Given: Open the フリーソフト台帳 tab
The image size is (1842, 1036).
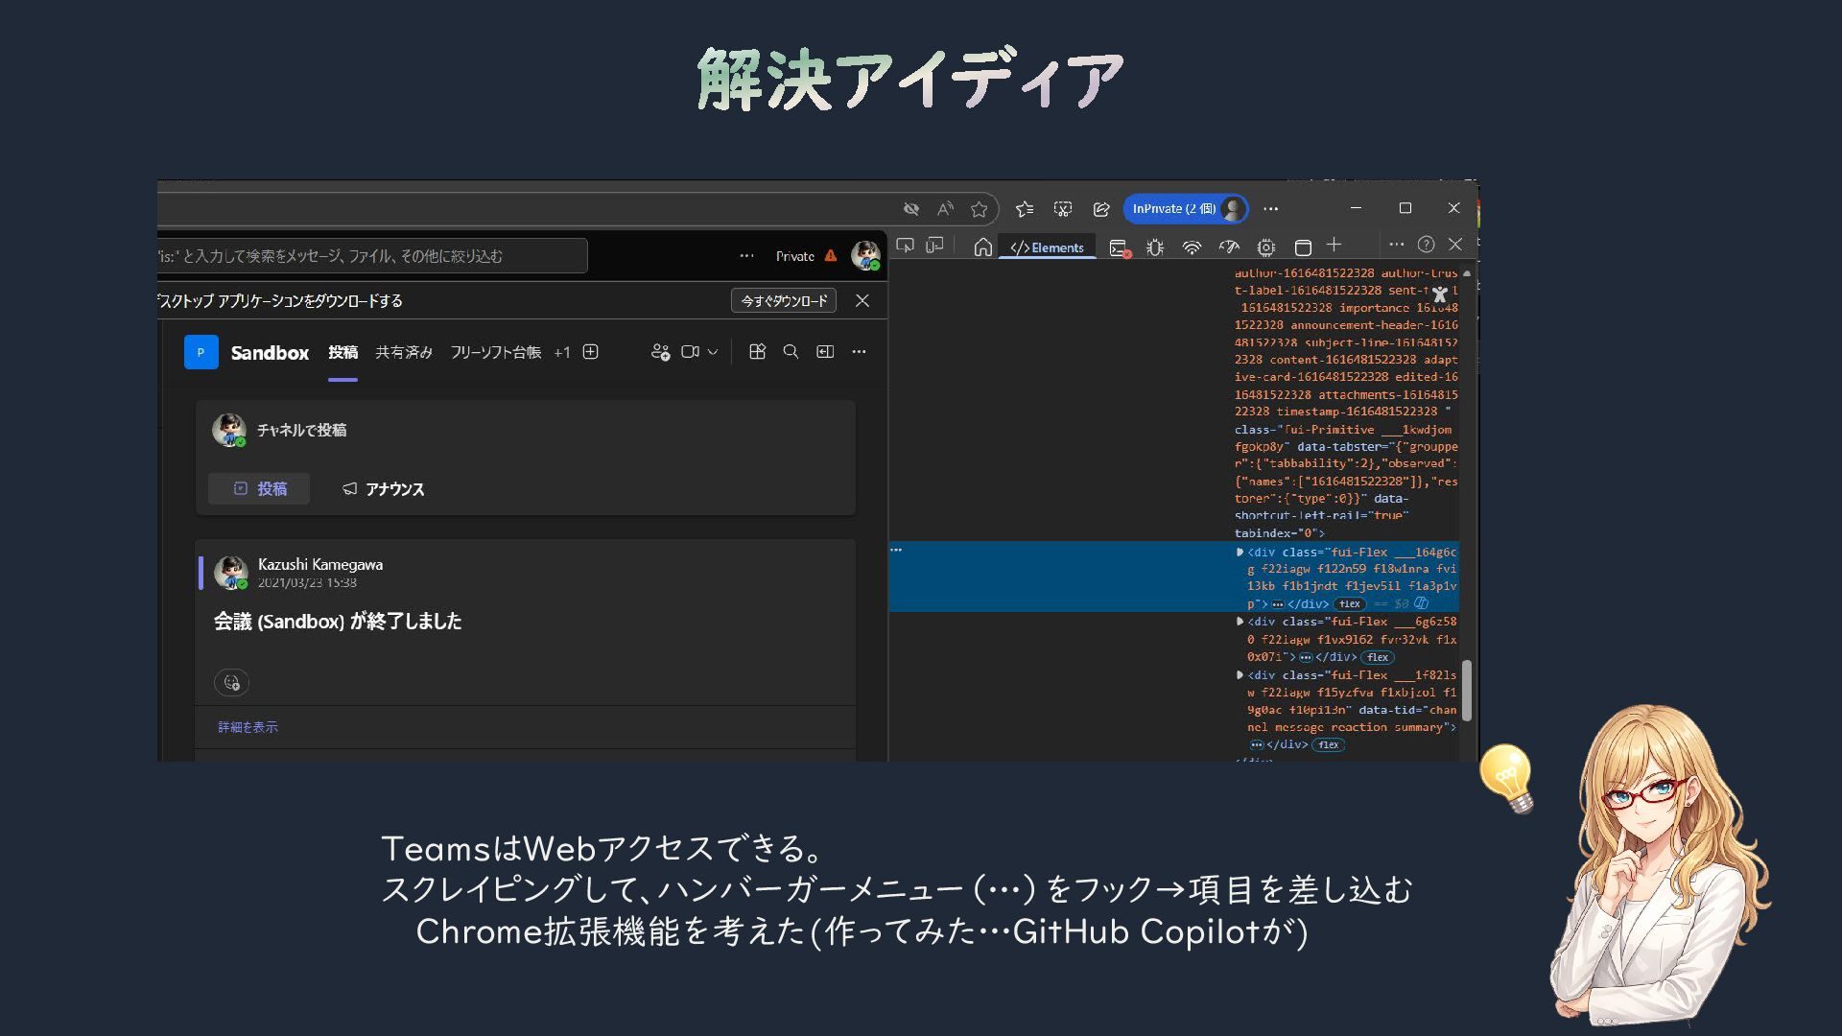Looking at the screenshot, I should 495,353.
